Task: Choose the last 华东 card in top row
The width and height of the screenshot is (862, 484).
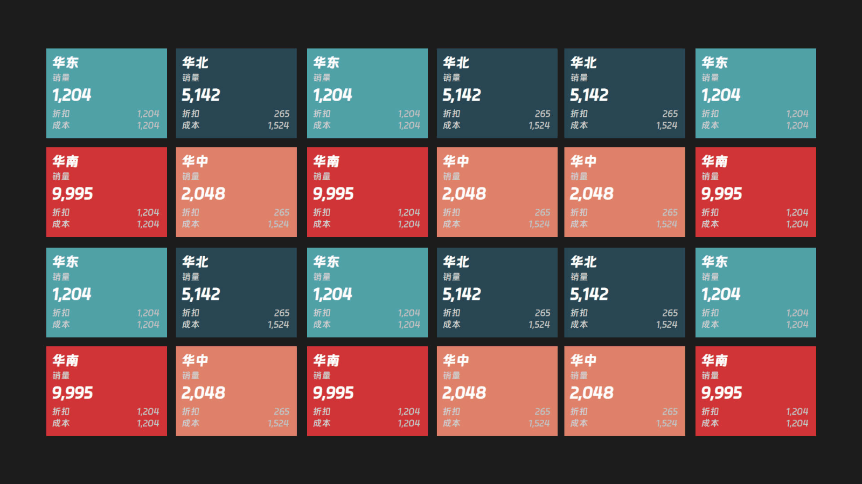Action: pyautogui.click(x=756, y=93)
